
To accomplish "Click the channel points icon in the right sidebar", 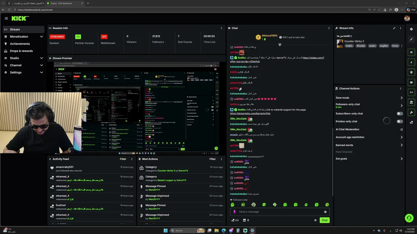I will click(411, 123).
